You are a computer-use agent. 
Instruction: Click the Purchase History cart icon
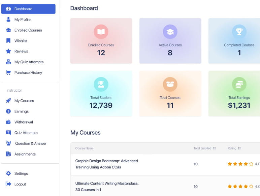coord(8,72)
